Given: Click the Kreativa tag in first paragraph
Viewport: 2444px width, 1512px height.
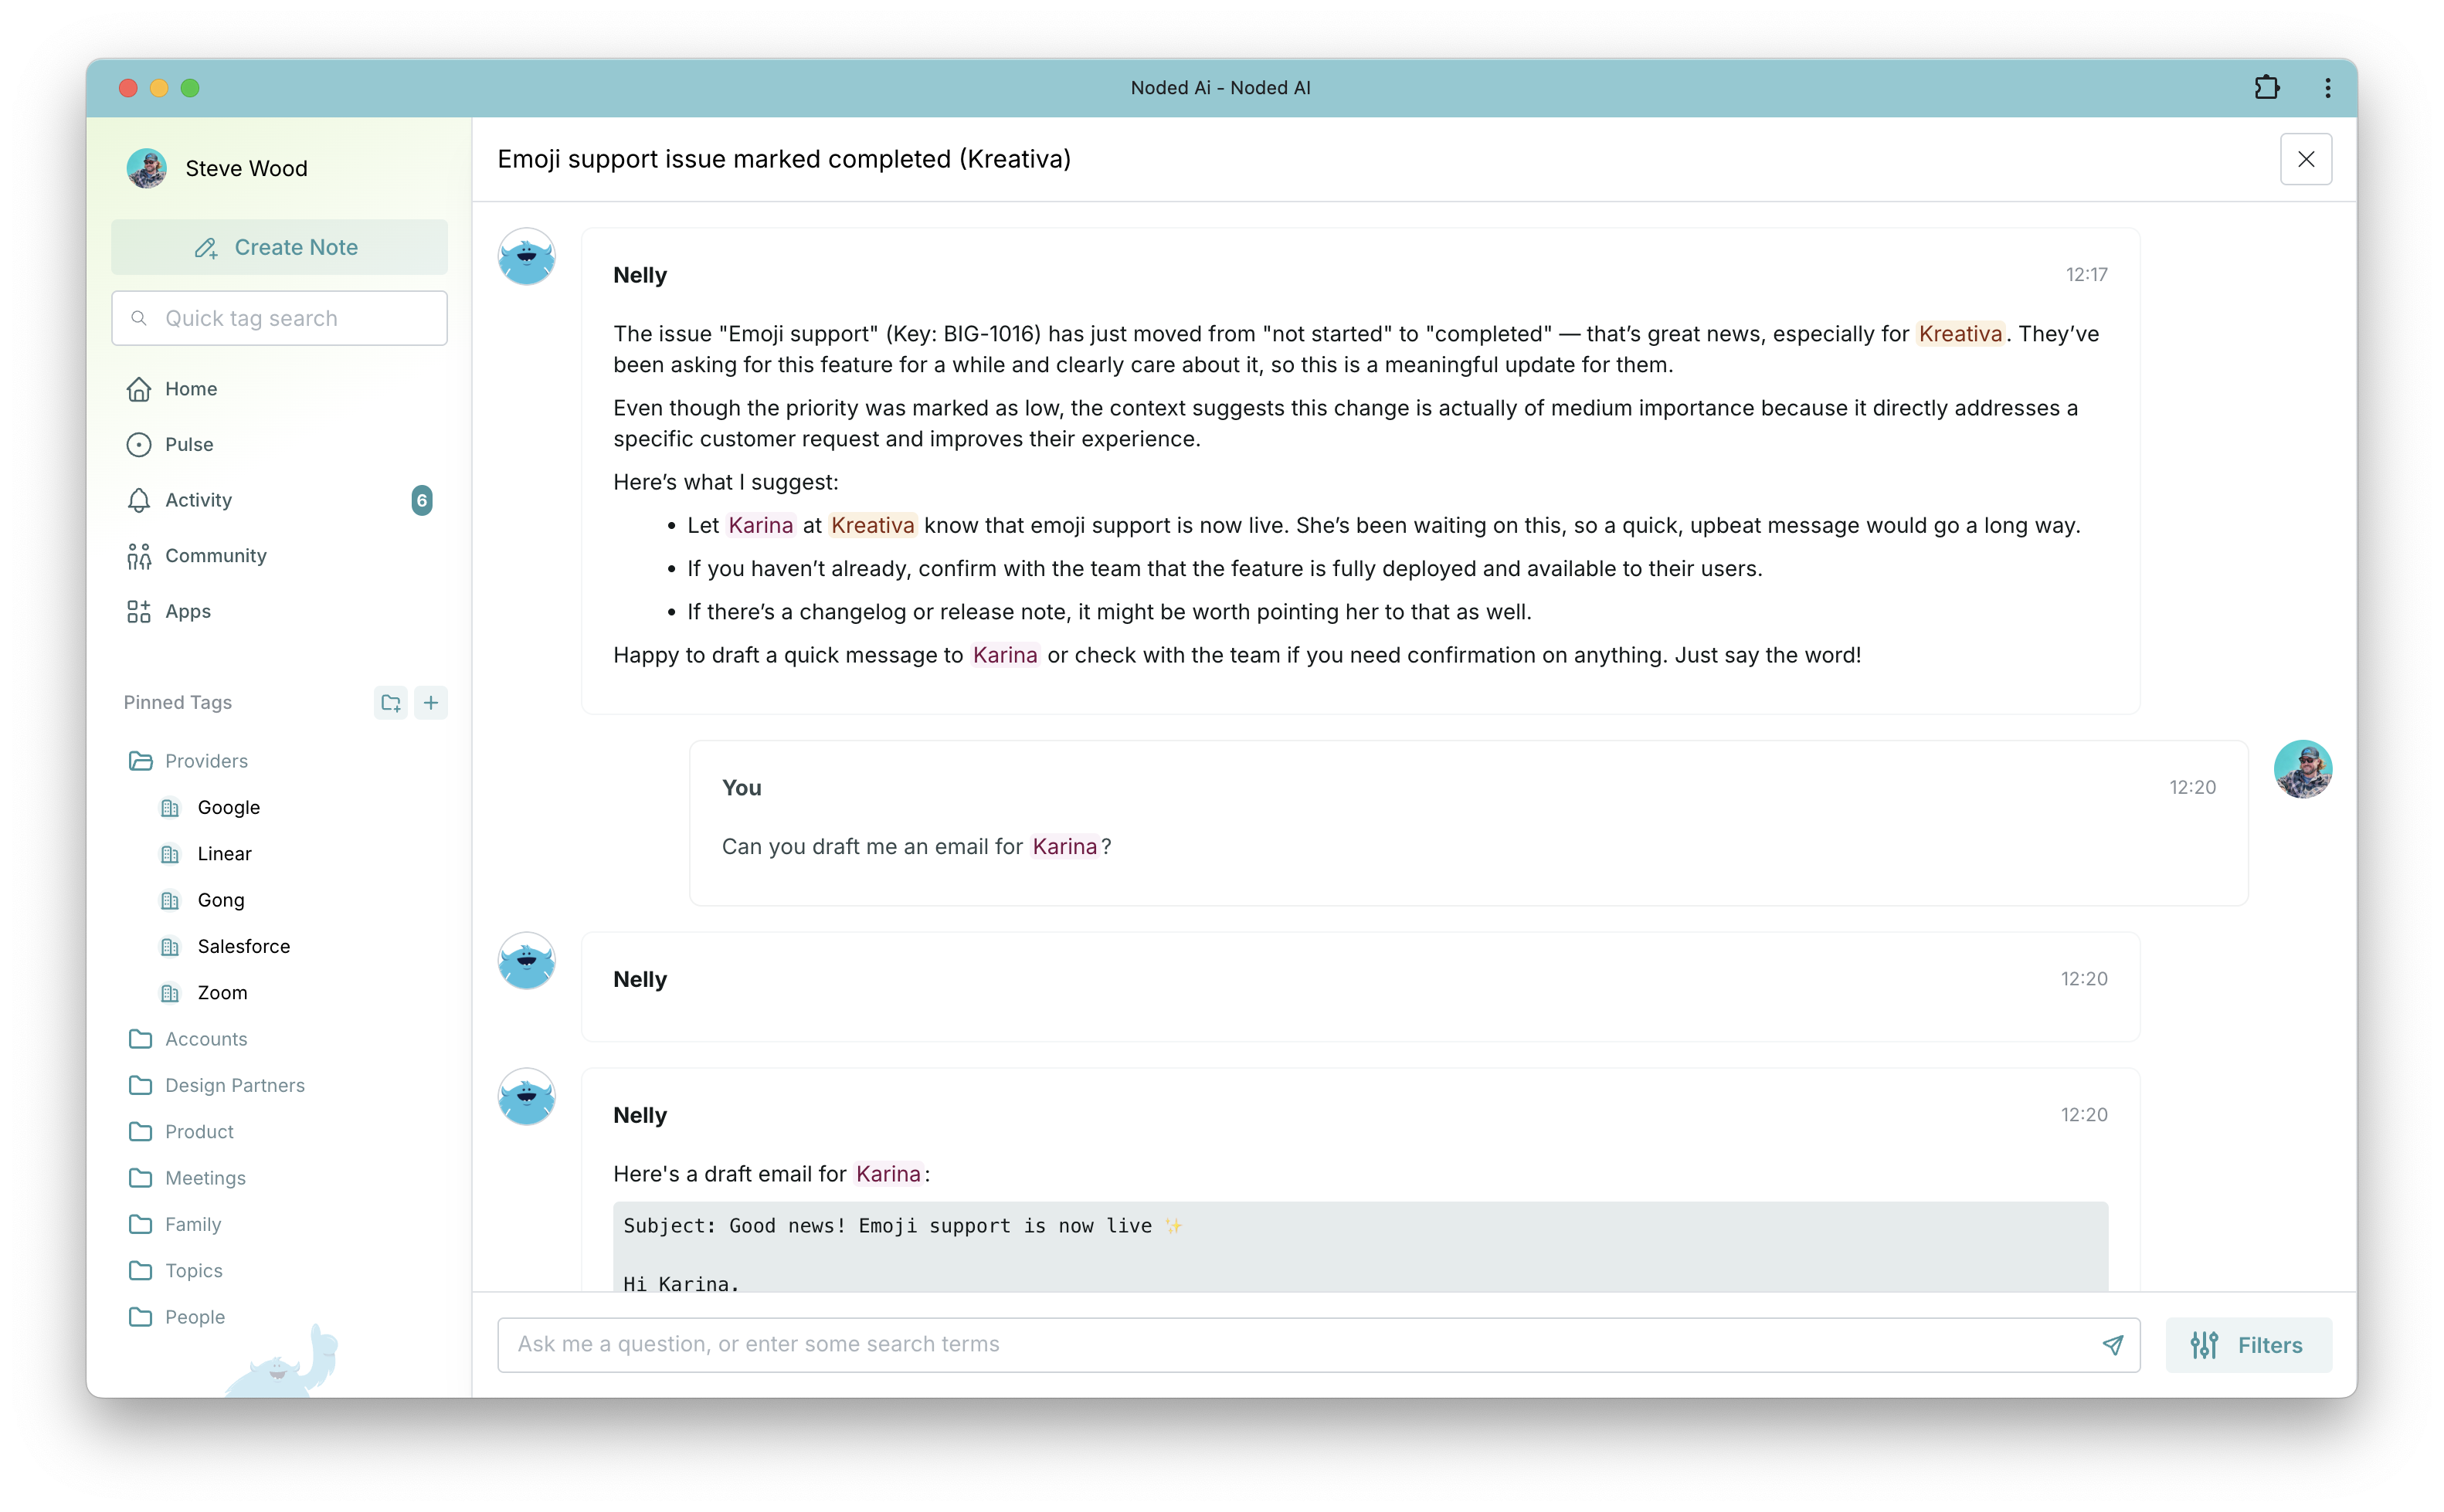Looking at the screenshot, I should click(1960, 334).
